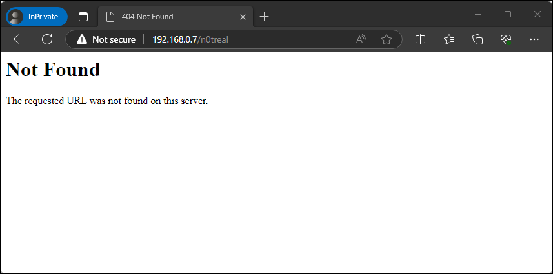
Task: Open the Collections panel
Action: pos(478,39)
